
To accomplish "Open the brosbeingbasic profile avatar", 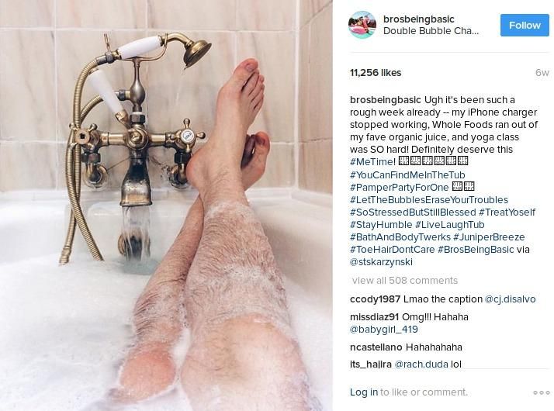I will tap(362, 25).
